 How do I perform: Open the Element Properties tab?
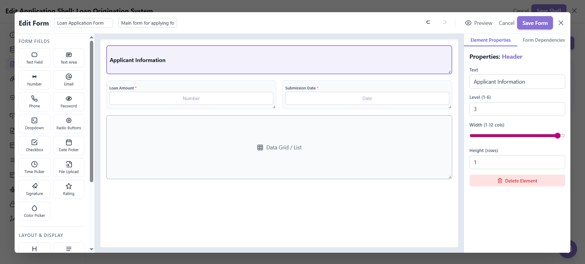pyautogui.click(x=491, y=40)
